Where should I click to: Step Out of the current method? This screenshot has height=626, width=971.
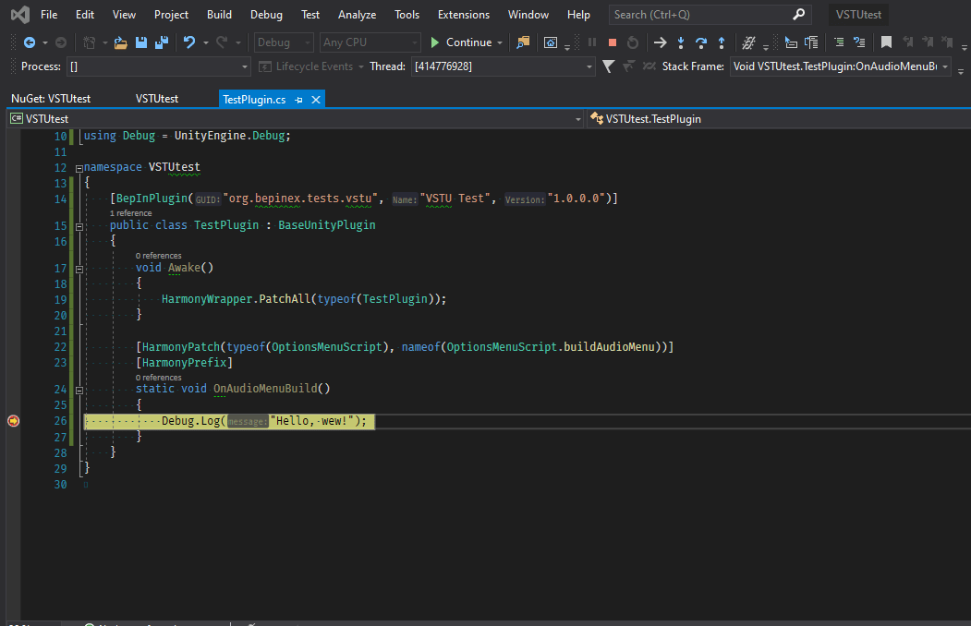pyautogui.click(x=722, y=42)
